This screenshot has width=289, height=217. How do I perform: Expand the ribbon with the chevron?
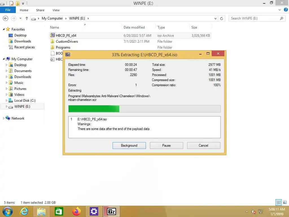click(x=280, y=10)
